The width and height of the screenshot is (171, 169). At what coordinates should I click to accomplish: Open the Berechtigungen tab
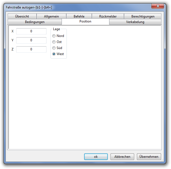143,16
